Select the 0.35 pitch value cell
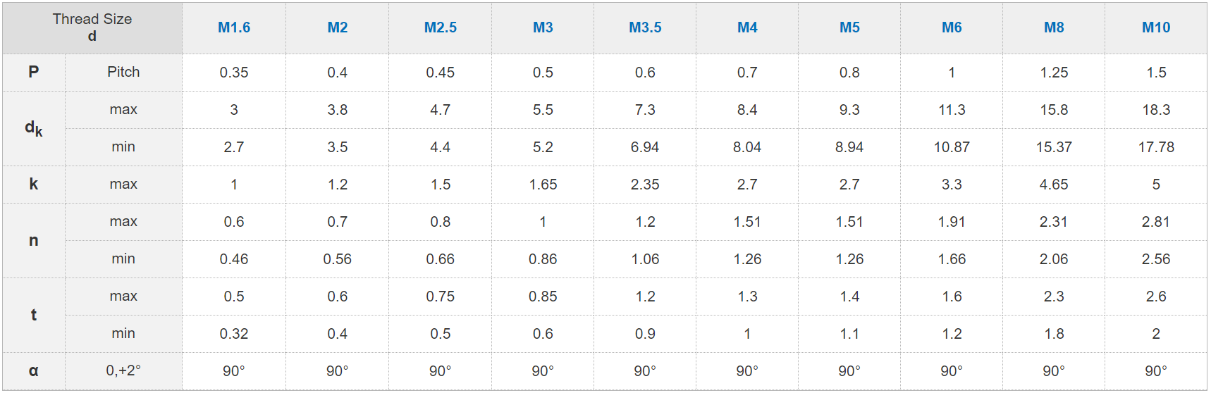This screenshot has height=393, width=1211. click(234, 73)
